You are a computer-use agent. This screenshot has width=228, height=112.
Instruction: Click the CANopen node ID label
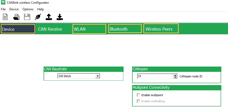point(191,76)
